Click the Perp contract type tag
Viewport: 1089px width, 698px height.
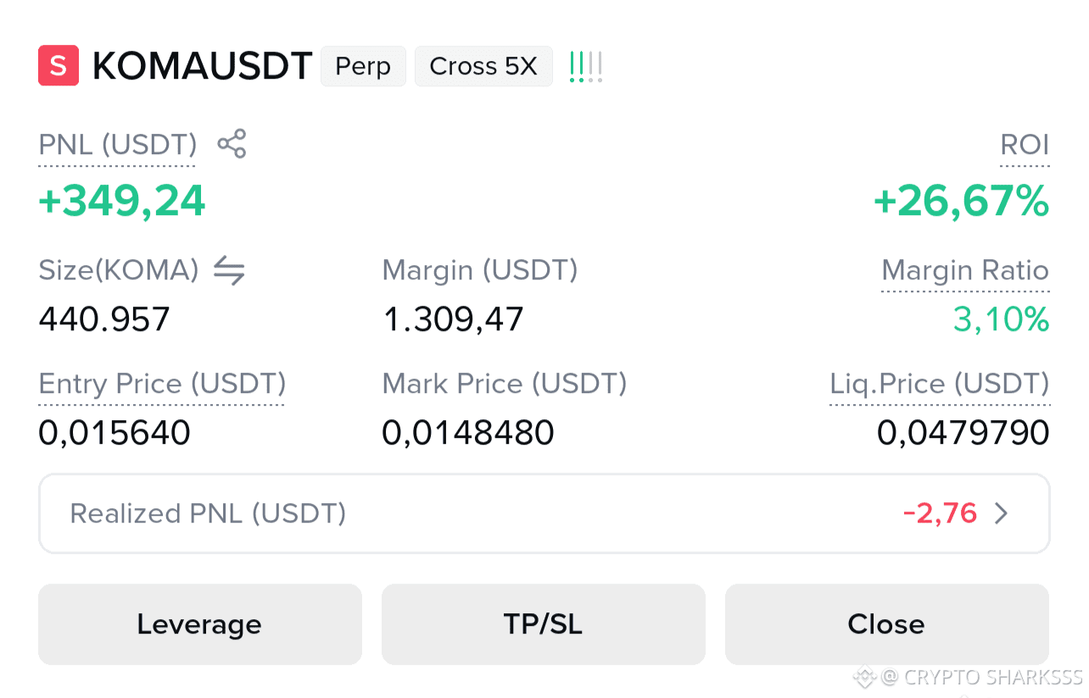pyautogui.click(x=363, y=66)
